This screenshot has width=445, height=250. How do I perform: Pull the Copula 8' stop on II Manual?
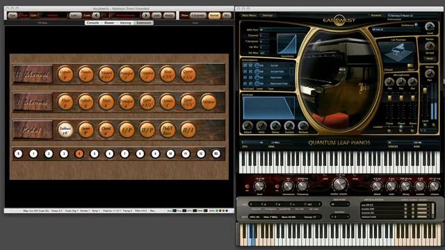(65, 74)
